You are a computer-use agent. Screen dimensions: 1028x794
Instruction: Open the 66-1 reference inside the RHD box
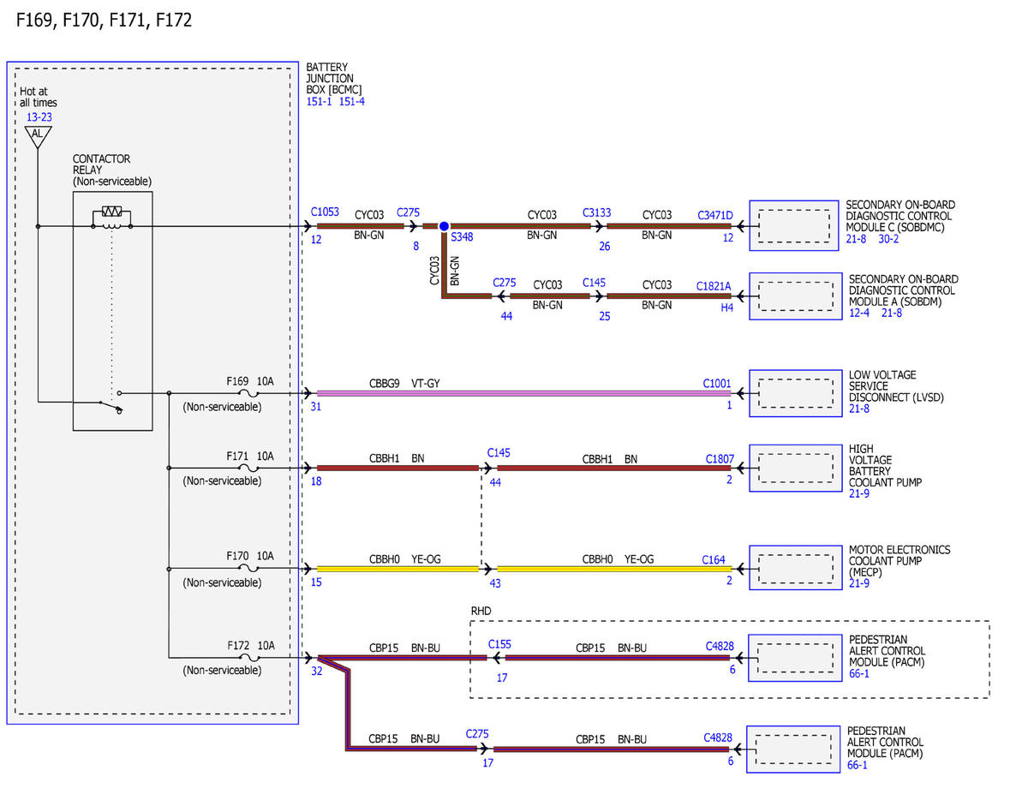point(858,674)
